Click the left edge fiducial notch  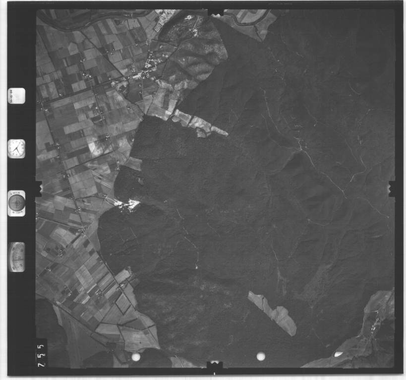click(x=38, y=188)
